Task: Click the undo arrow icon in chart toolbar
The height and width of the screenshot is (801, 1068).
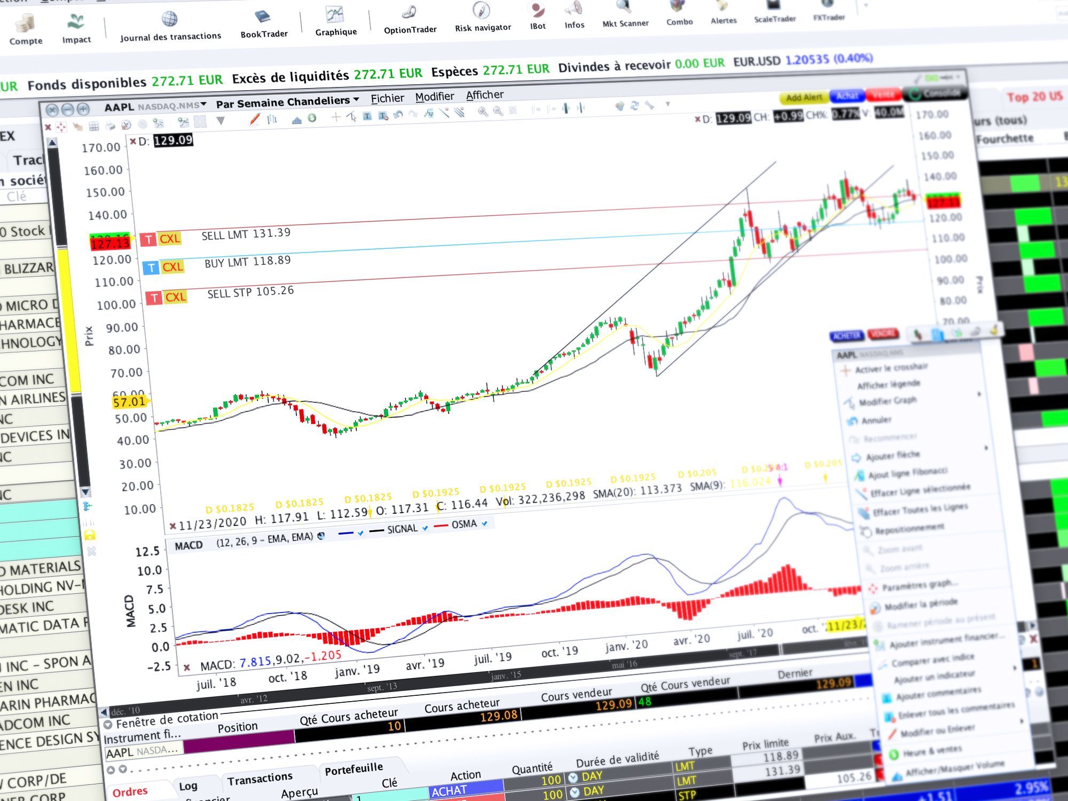Action: 398,114
